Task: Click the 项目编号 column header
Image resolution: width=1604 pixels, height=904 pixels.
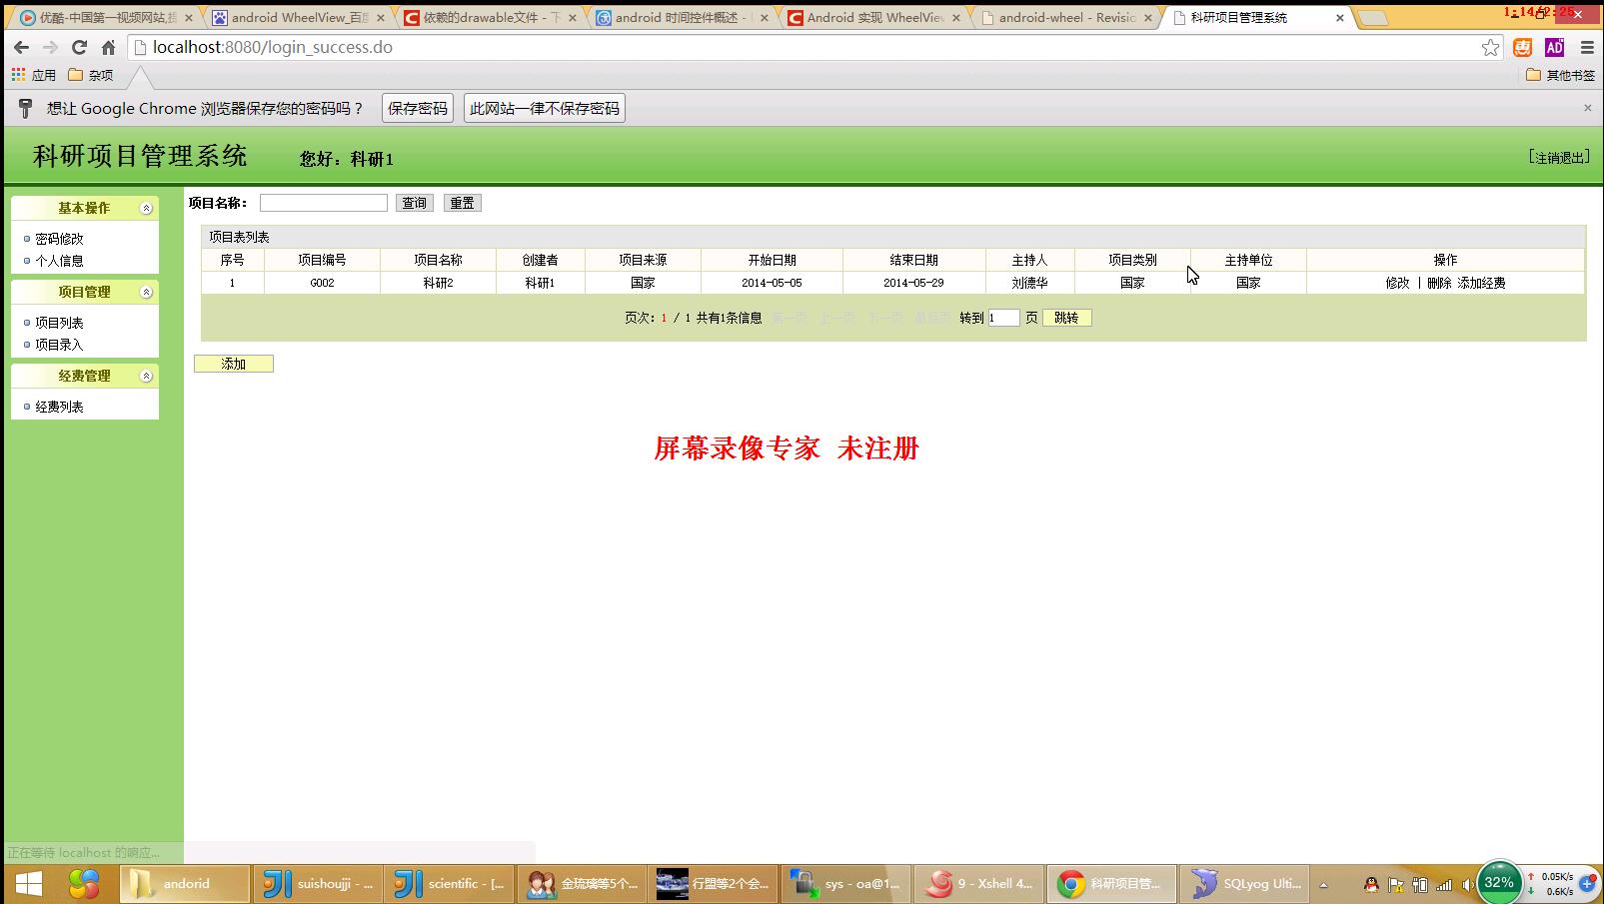Action: point(322,260)
